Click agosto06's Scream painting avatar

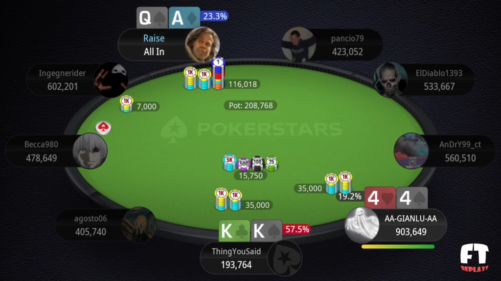(139, 224)
